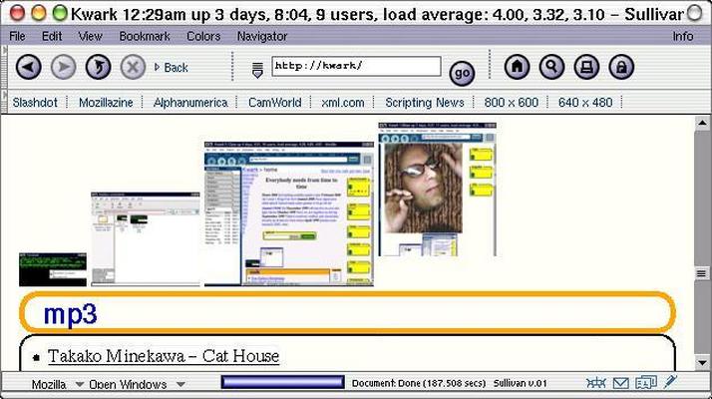Viewport: 712px width, 399px height.
Task: Open the Mozillazine bookmark link
Action: coord(106,103)
